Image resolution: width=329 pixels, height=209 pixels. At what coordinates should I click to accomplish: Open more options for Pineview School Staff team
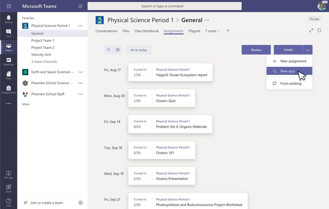point(81,94)
